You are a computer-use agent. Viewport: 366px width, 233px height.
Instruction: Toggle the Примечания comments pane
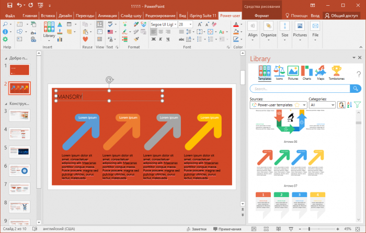click(x=226, y=229)
